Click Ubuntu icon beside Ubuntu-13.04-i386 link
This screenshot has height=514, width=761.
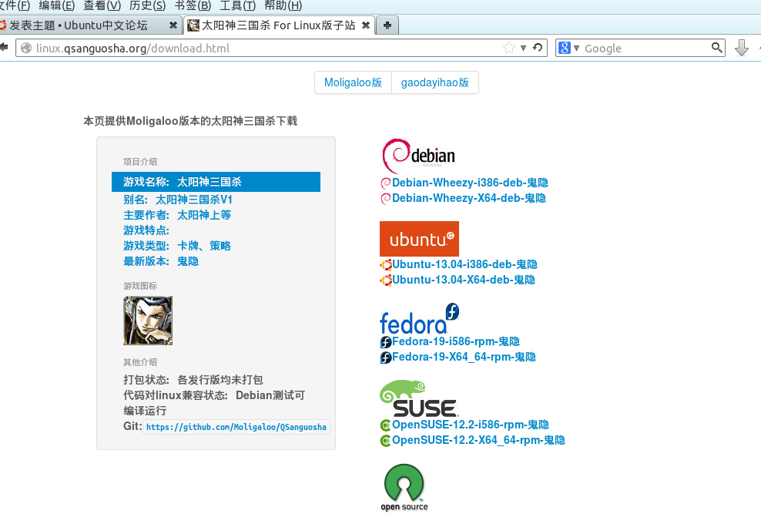point(386,264)
